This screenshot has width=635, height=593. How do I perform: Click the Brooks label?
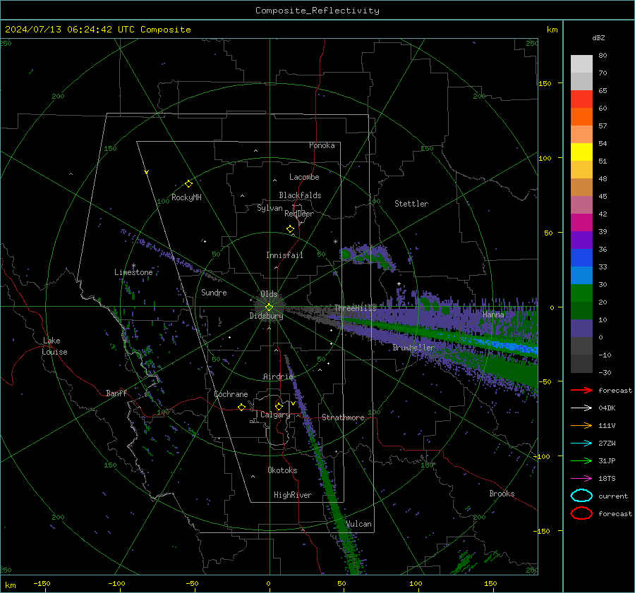coord(502,494)
